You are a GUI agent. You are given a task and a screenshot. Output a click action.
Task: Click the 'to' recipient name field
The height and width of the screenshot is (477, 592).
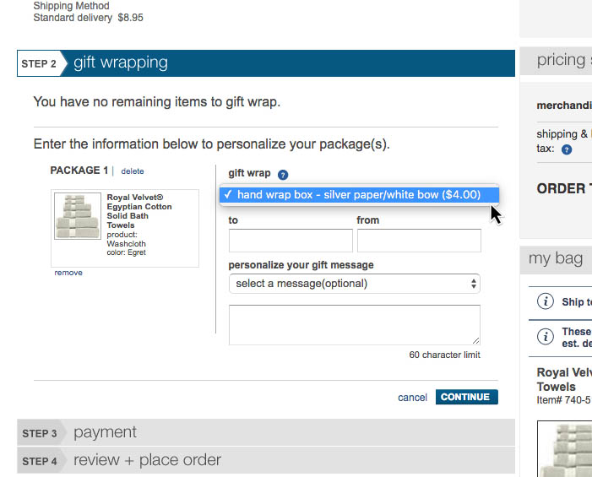tap(291, 241)
